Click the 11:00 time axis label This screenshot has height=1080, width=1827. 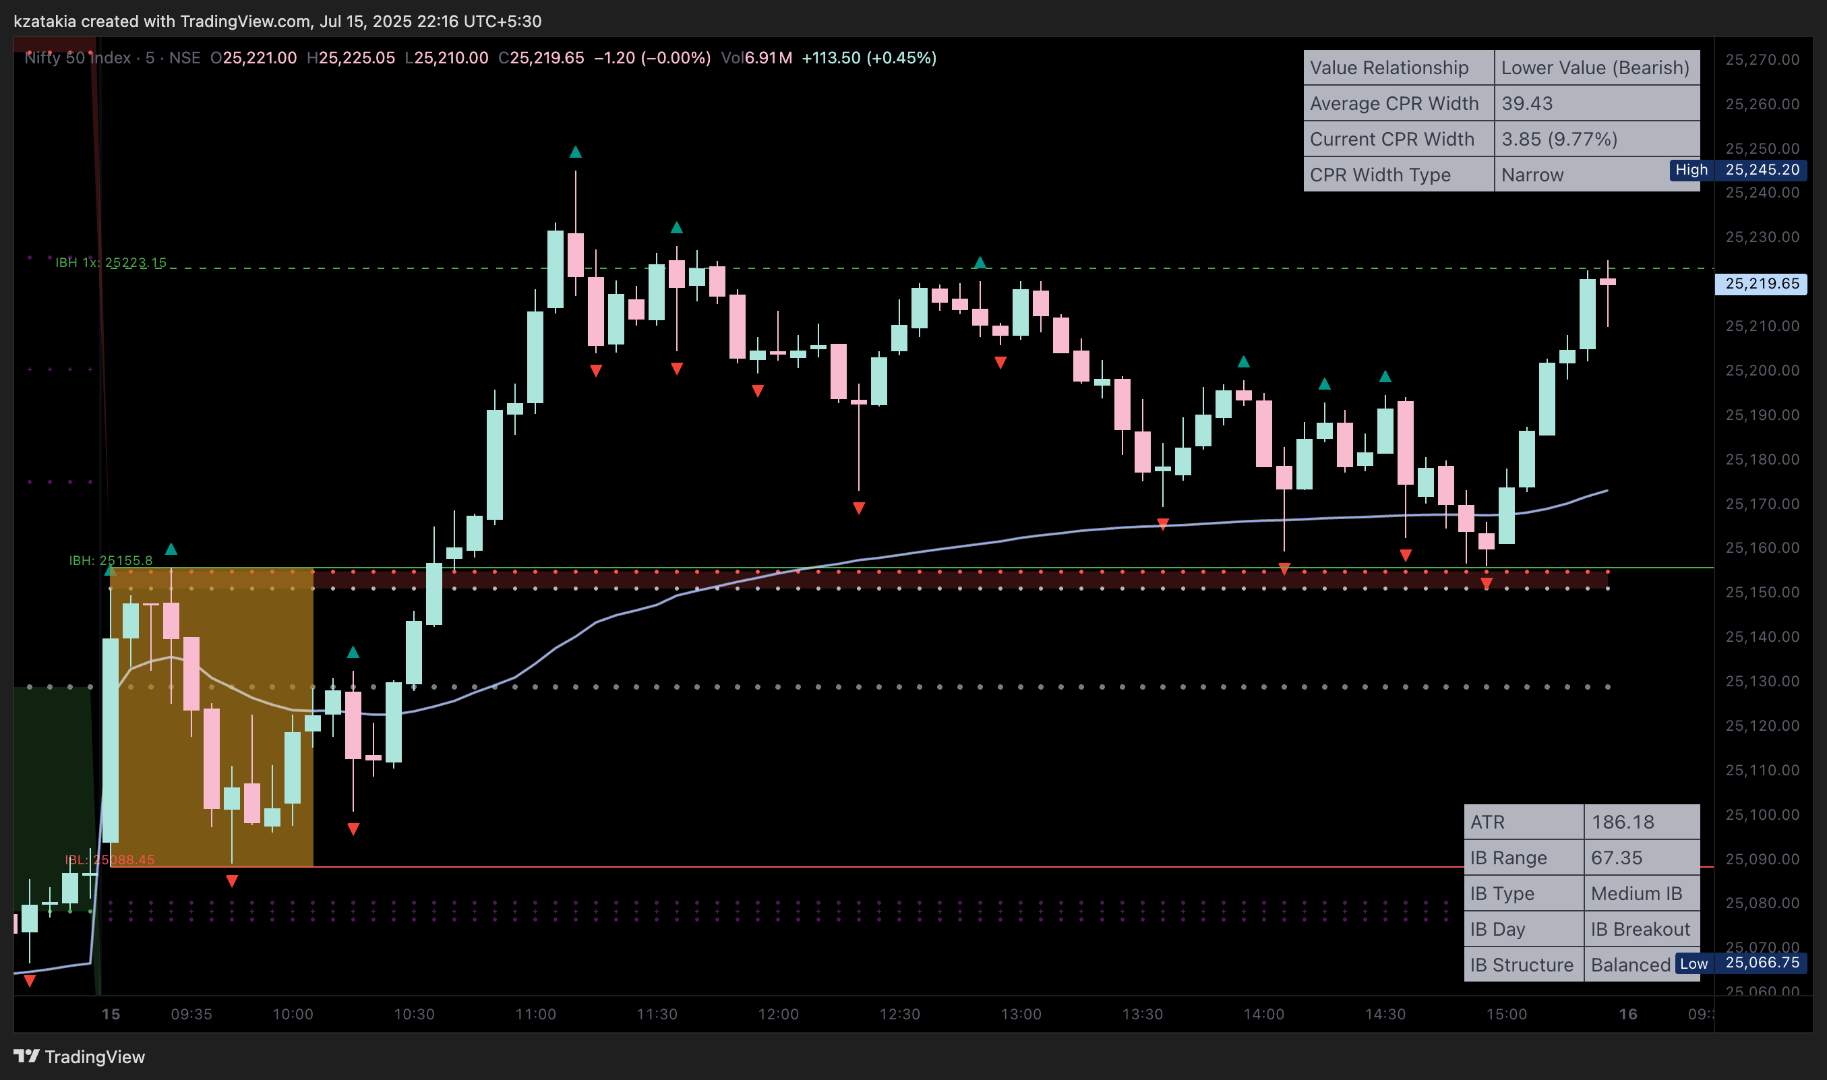535,1014
